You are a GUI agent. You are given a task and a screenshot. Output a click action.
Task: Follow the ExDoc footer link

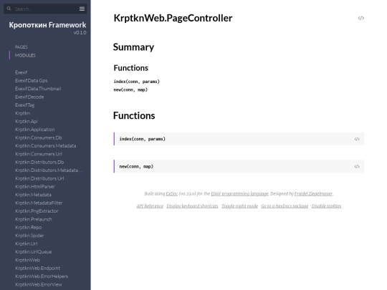[x=171, y=194]
